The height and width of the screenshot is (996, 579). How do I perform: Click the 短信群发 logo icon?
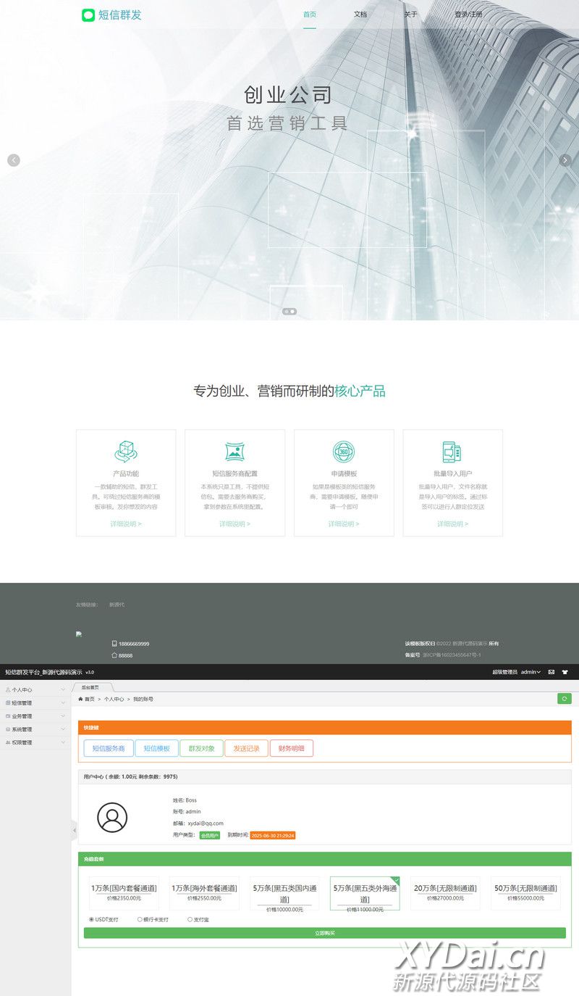click(x=88, y=15)
